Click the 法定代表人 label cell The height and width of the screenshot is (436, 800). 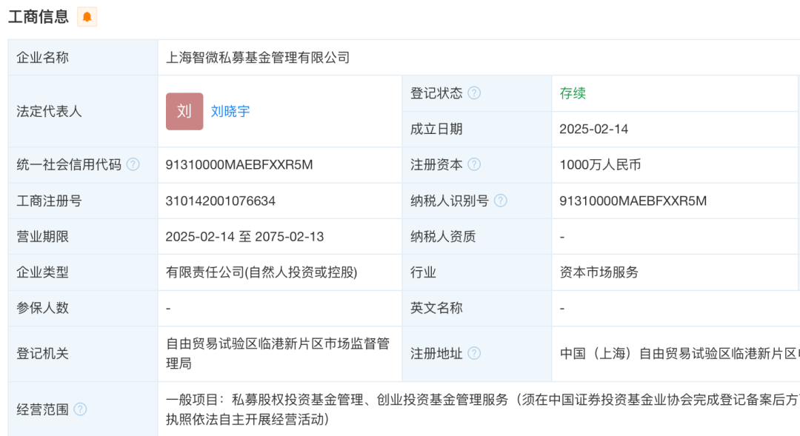coord(83,111)
